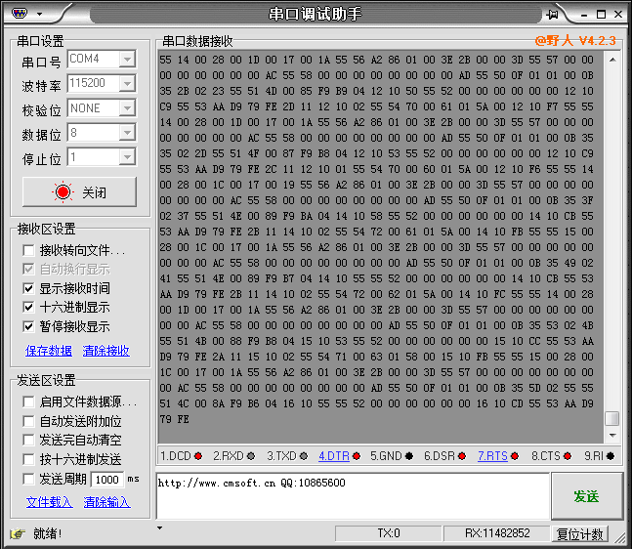This screenshot has width=632, height=549.
Task: Disable 十六进制显示 checkbox
Action: pyautogui.click(x=28, y=307)
